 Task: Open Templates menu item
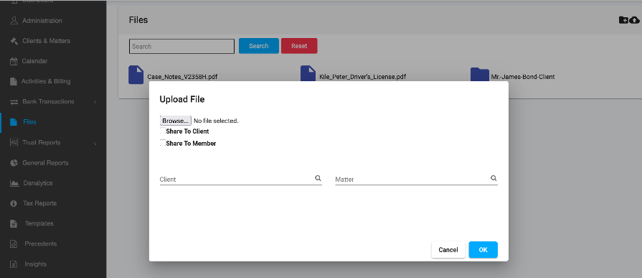pos(39,224)
